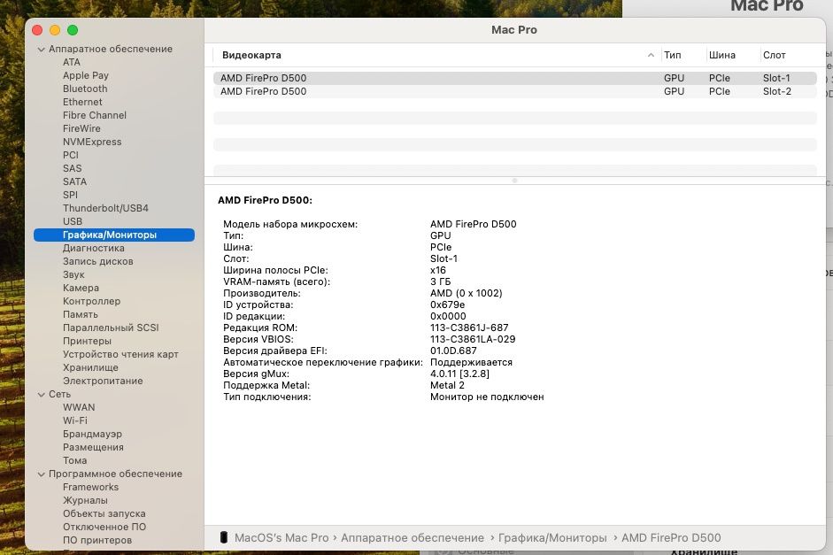This screenshot has height=555, width=833.
Task: Select Fibre Channel item
Action: click(x=95, y=115)
